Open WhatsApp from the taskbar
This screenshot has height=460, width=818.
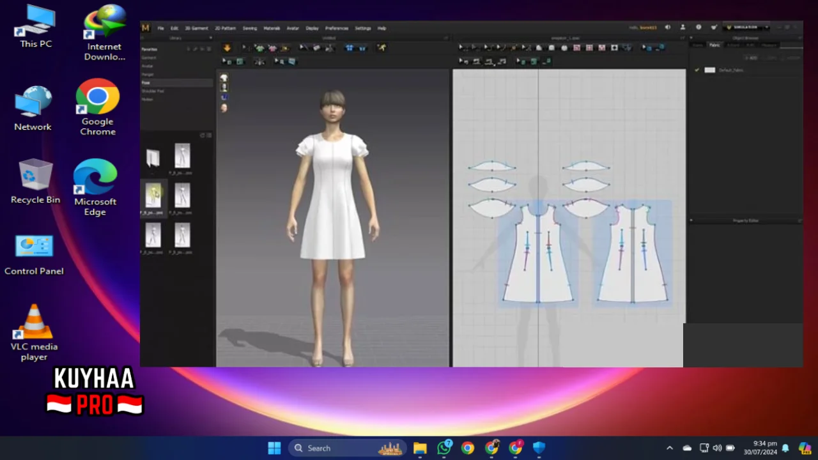(x=444, y=448)
